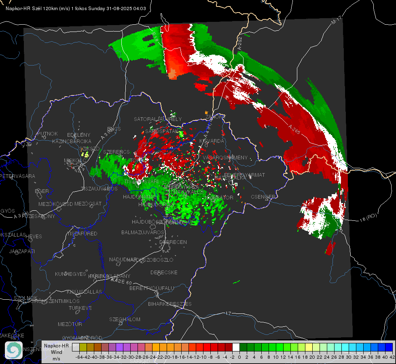Screen dimensions: 396x364
Task: Click the A-262 road label
Action: click(x=240, y=43)
